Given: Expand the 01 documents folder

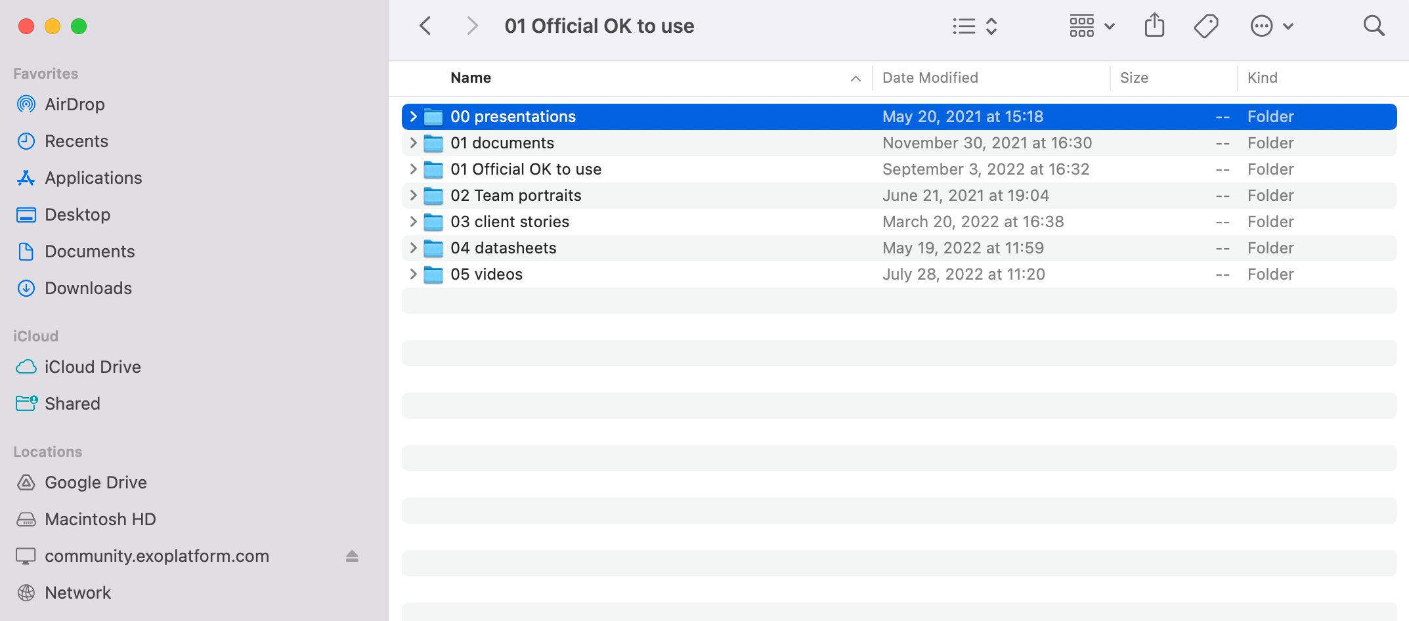Looking at the screenshot, I should pos(413,143).
